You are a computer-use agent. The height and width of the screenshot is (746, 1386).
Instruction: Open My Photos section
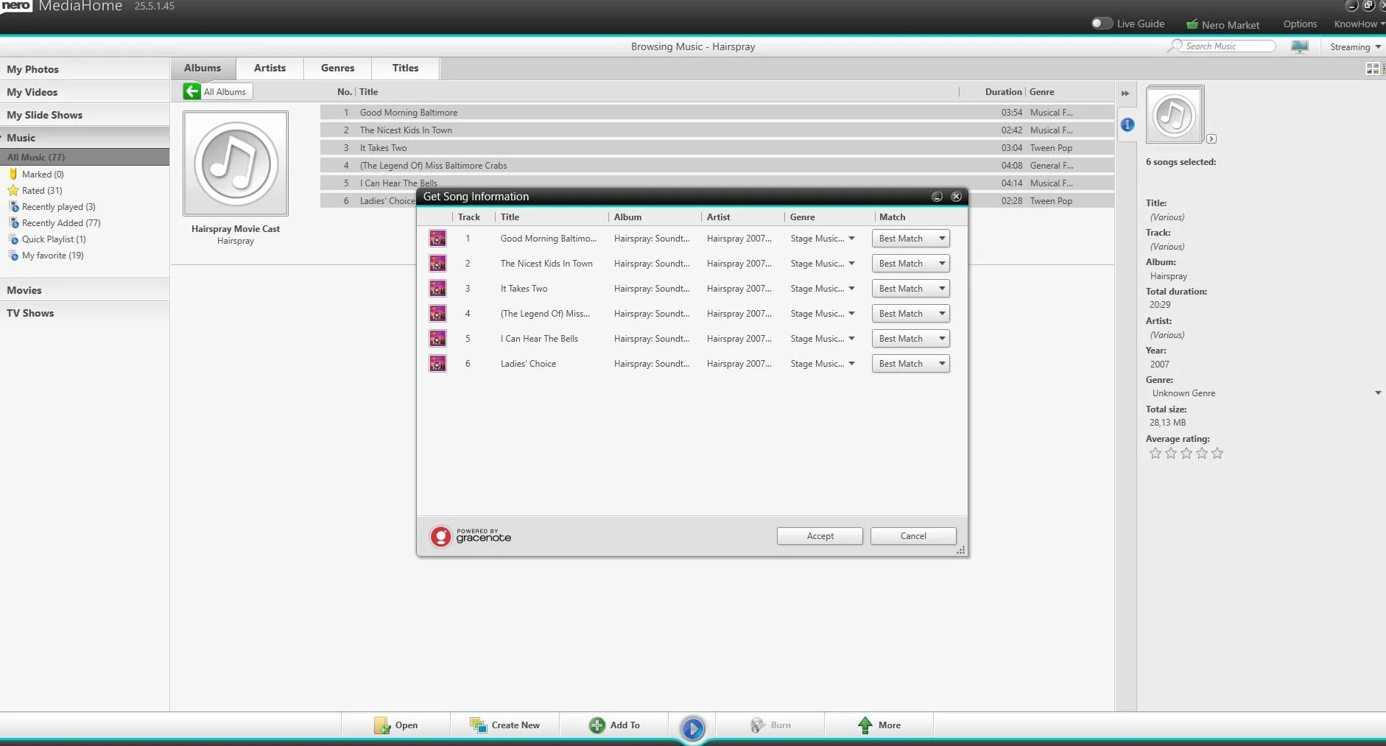[85, 69]
